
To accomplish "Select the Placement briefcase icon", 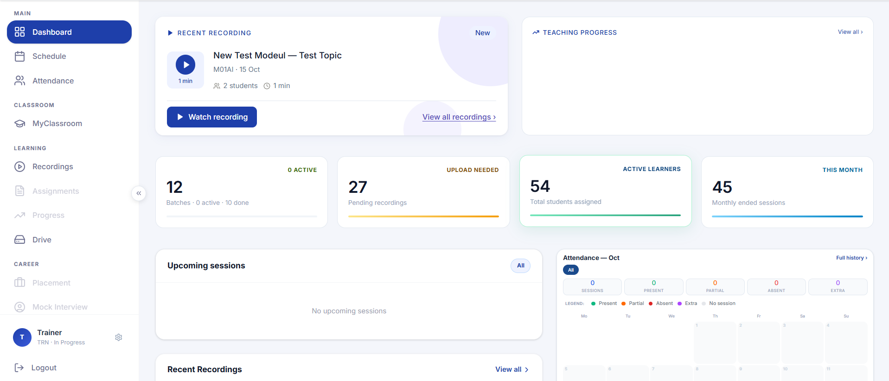I will pyautogui.click(x=19, y=283).
